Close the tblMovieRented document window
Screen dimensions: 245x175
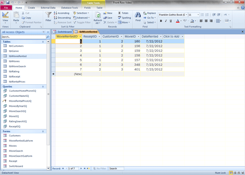click(x=243, y=32)
